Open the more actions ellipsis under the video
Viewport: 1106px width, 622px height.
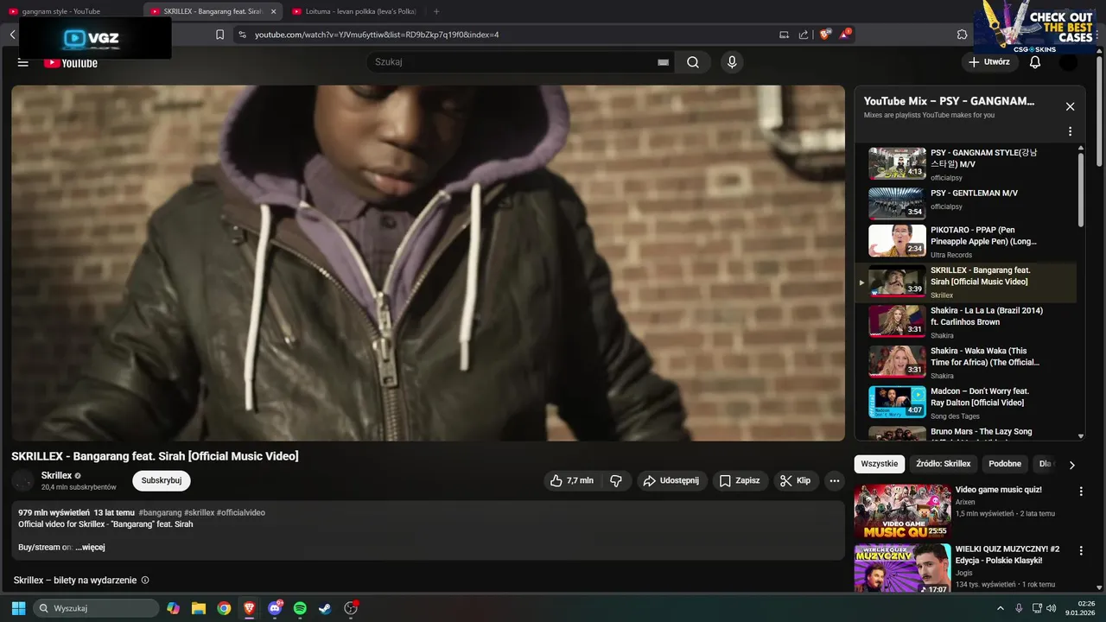point(834,480)
